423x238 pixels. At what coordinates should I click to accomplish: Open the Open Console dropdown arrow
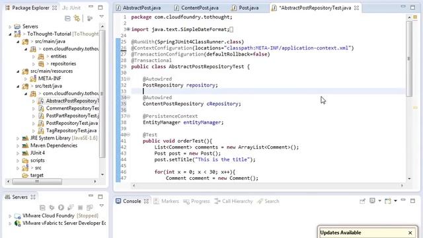tap(395, 201)
